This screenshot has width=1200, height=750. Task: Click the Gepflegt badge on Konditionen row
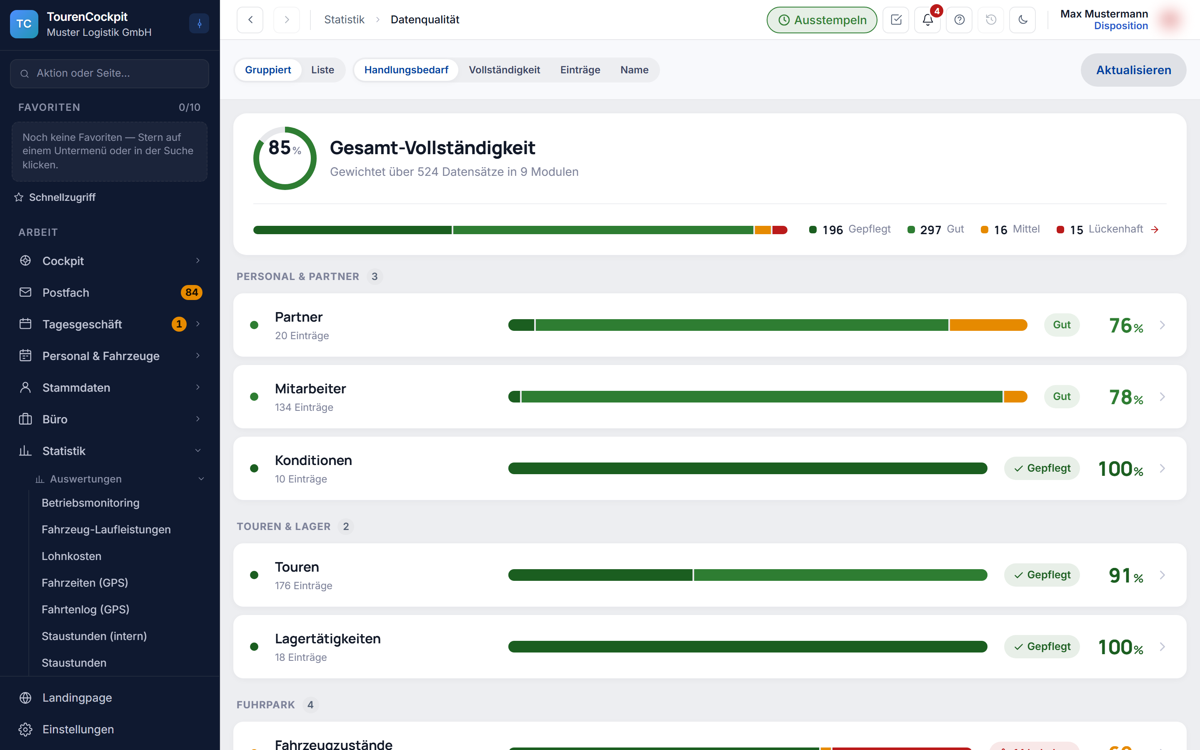1042,469
